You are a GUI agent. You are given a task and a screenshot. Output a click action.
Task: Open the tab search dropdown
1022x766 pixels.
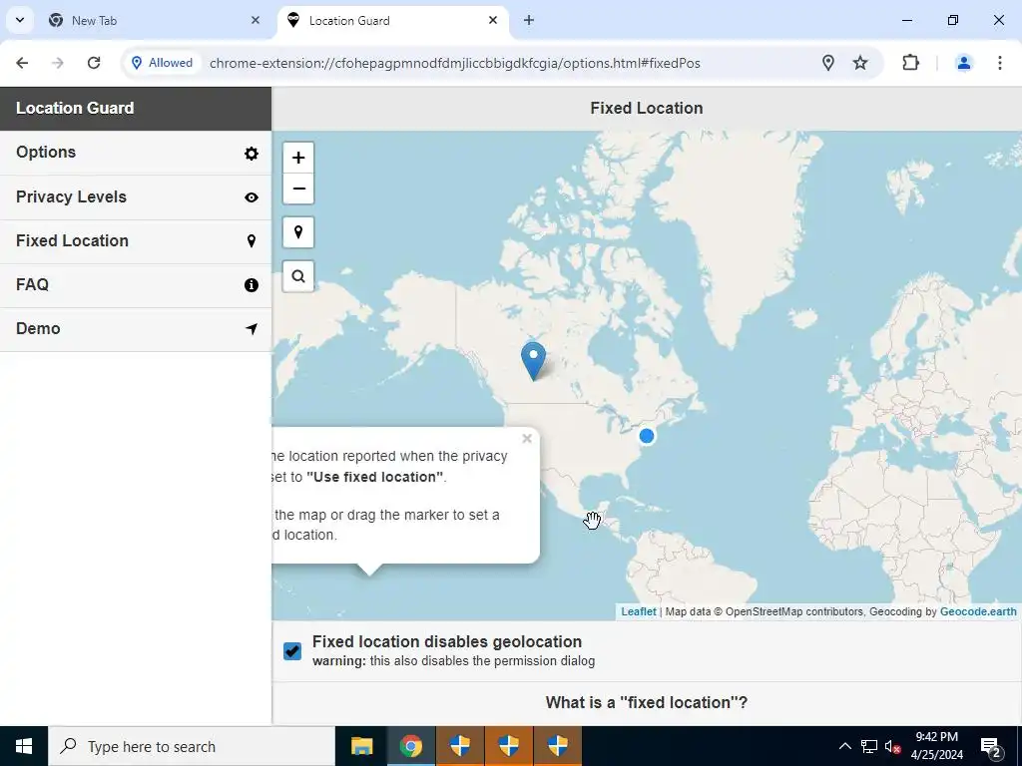point(20,20)
